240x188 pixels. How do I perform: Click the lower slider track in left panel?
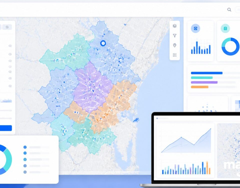6,118
